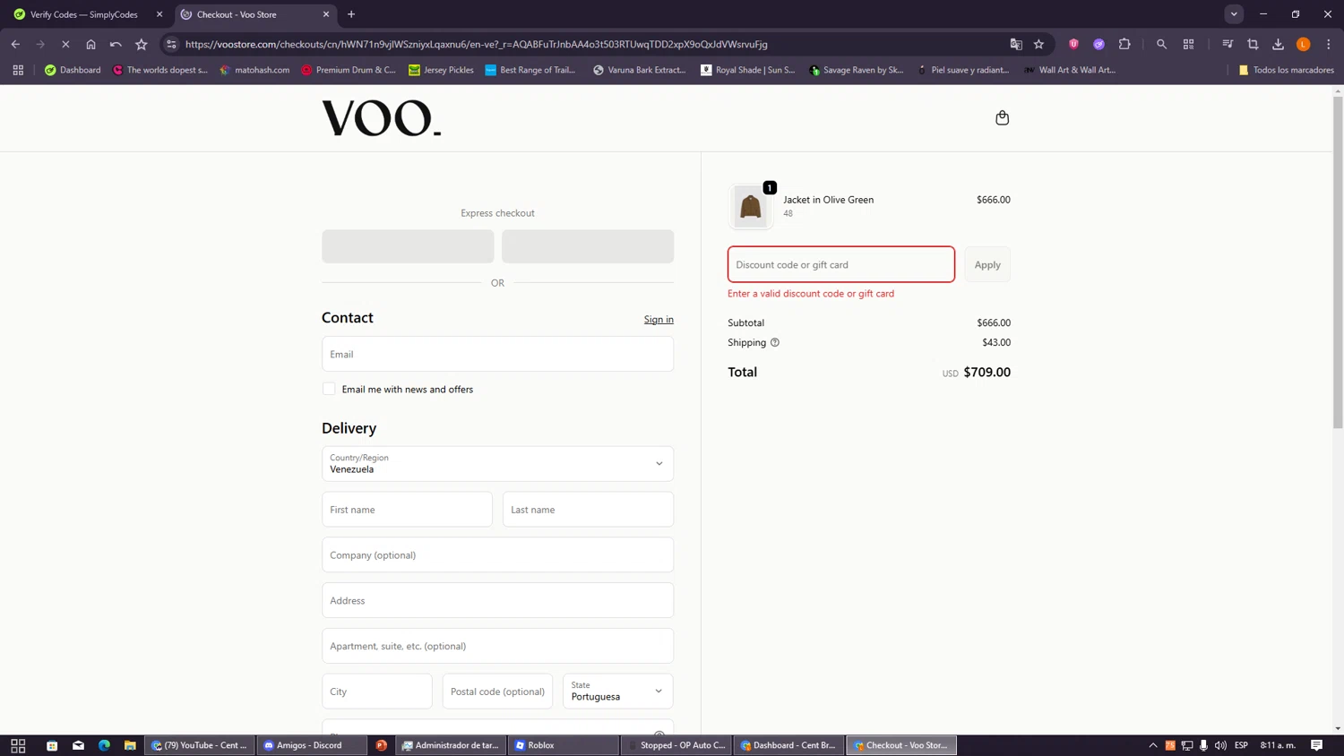Switch to YouTube taskbar window
Image resolution: width=1344 pixels, height=756 pixels.
199,745
